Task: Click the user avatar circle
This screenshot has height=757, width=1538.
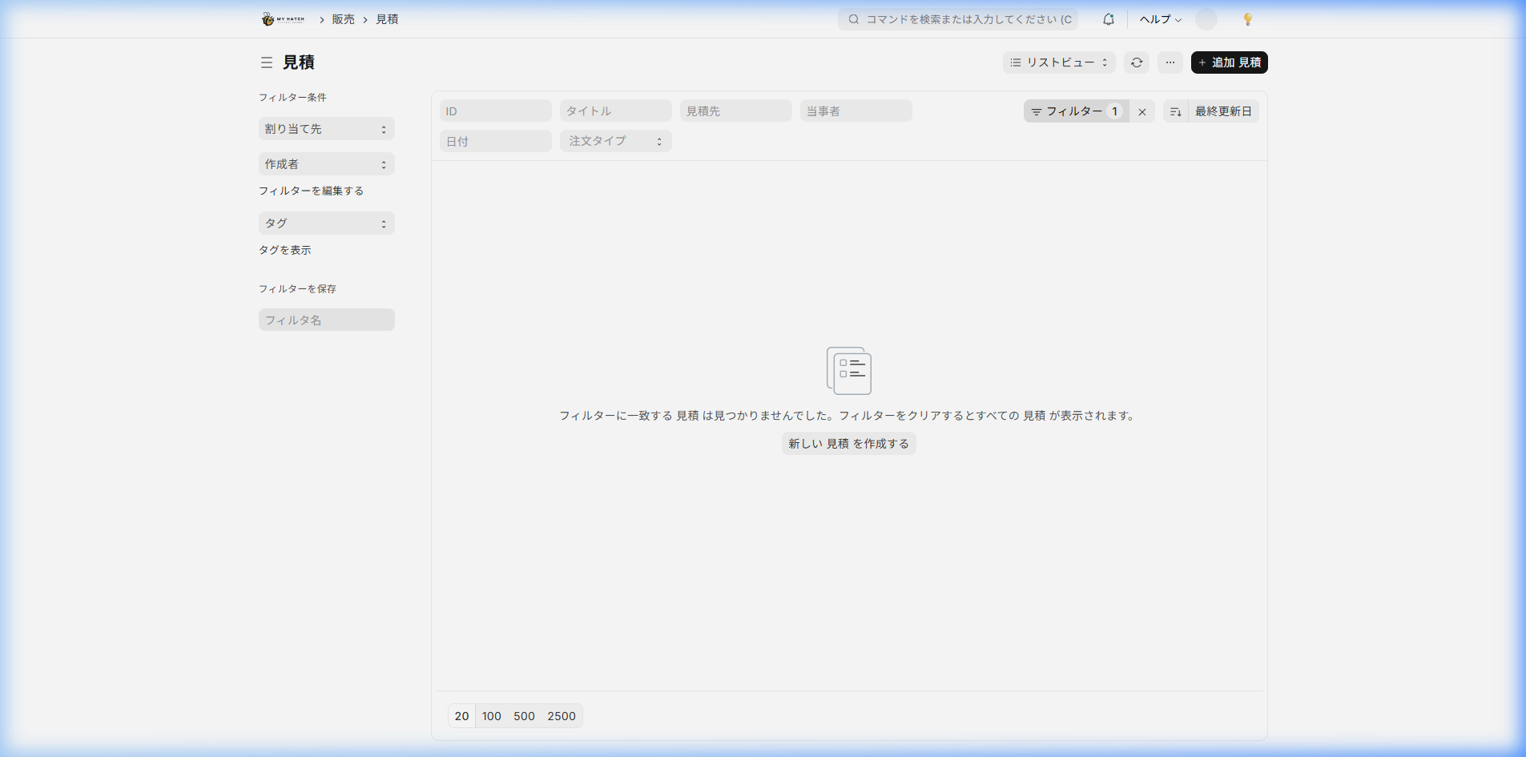Action: click(1206, 19)
